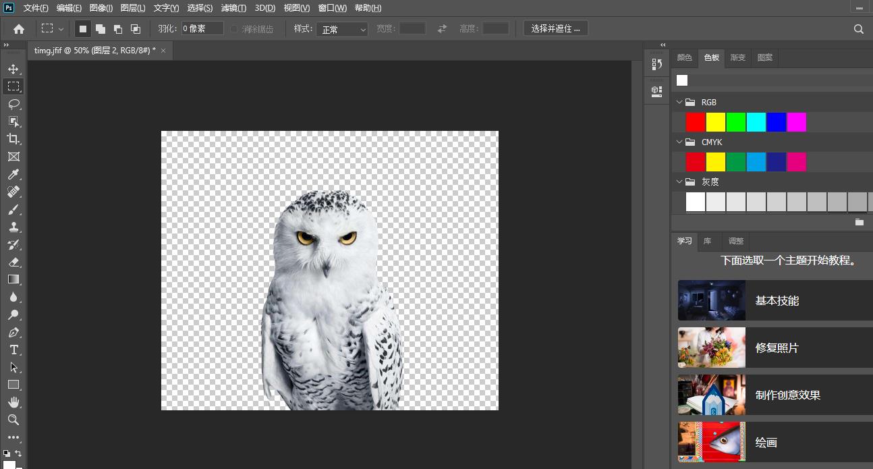Create new swatch group folder icon
Image resolution: width=873 pixels, height=469 pixels.
pos(859,222)
